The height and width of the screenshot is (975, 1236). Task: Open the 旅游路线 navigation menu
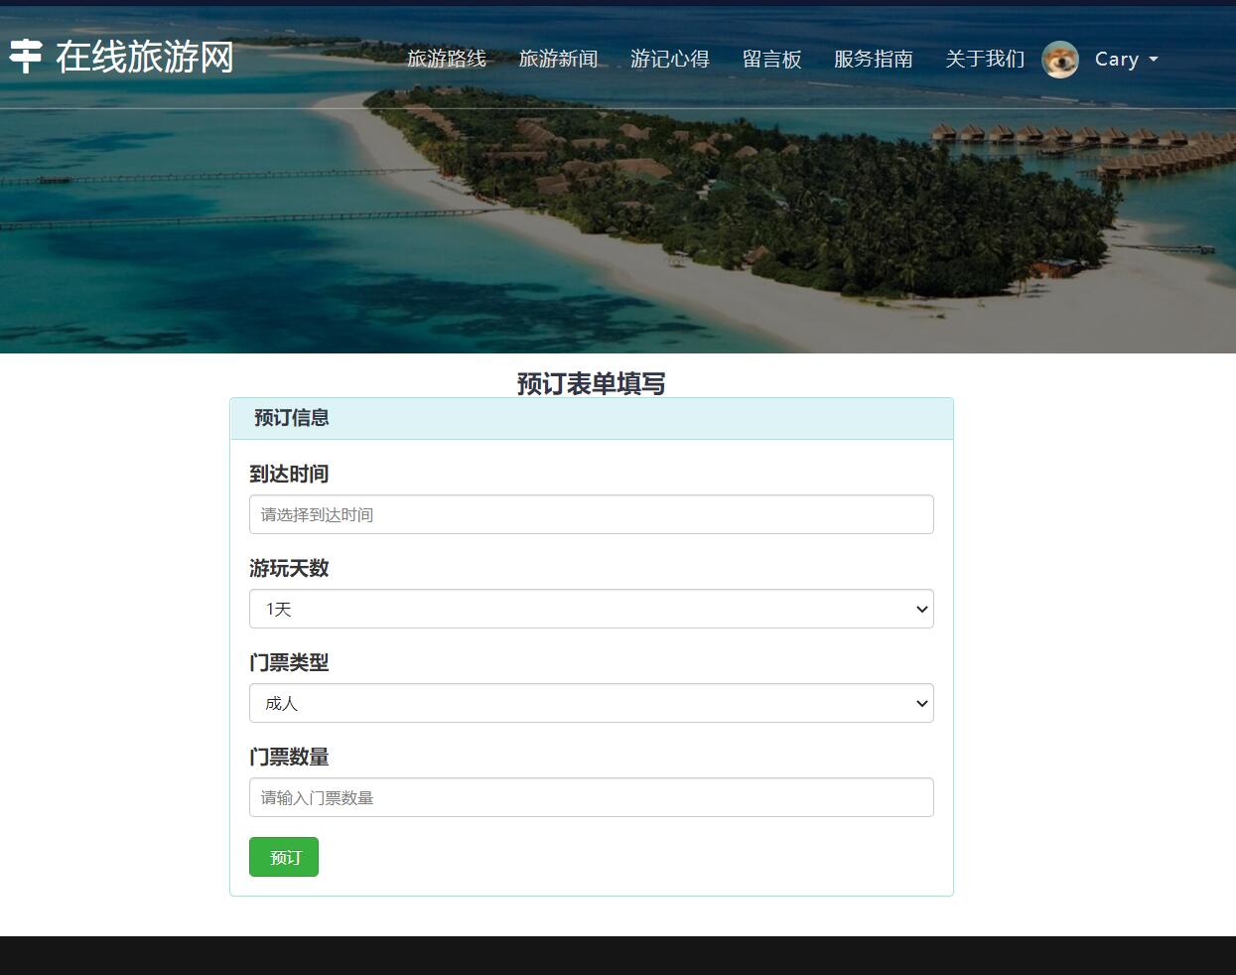point(448,59)
